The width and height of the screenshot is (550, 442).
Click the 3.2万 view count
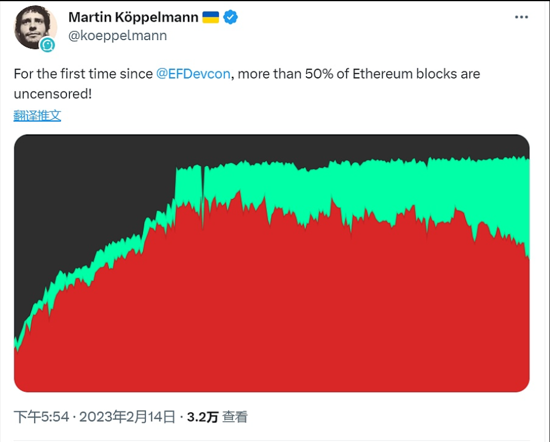point(202,417)
